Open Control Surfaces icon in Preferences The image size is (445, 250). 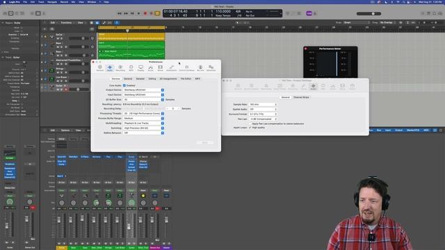186,68
